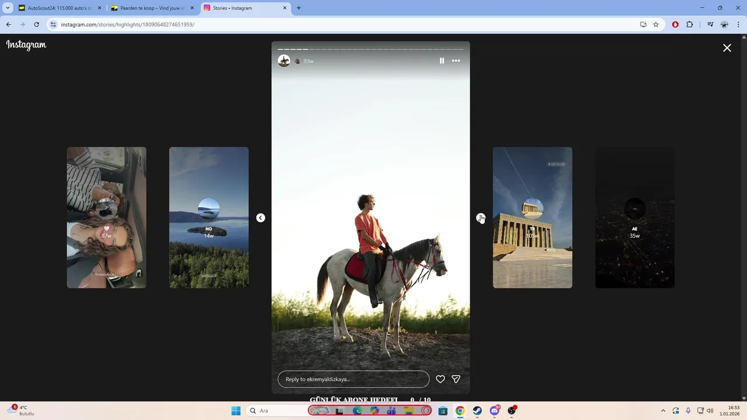
Task: Open Opera browser taskbar icon
Action: pyautogui.click(x=426, y=411)
